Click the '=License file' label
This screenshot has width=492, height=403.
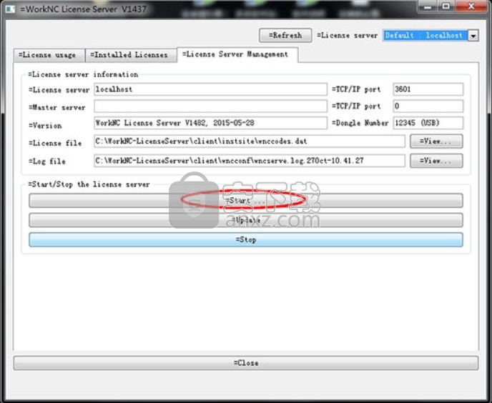click(x=55, y=143)
